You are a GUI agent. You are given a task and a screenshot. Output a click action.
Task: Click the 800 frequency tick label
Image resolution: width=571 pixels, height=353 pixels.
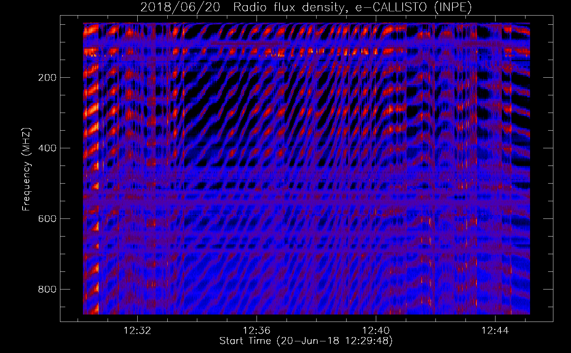click(x=47, y=289)
